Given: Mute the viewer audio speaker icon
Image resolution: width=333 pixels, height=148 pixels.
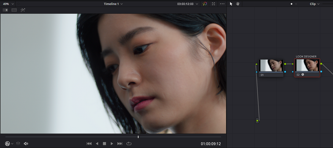Looking at the screenshot, I should click(26, 143).
